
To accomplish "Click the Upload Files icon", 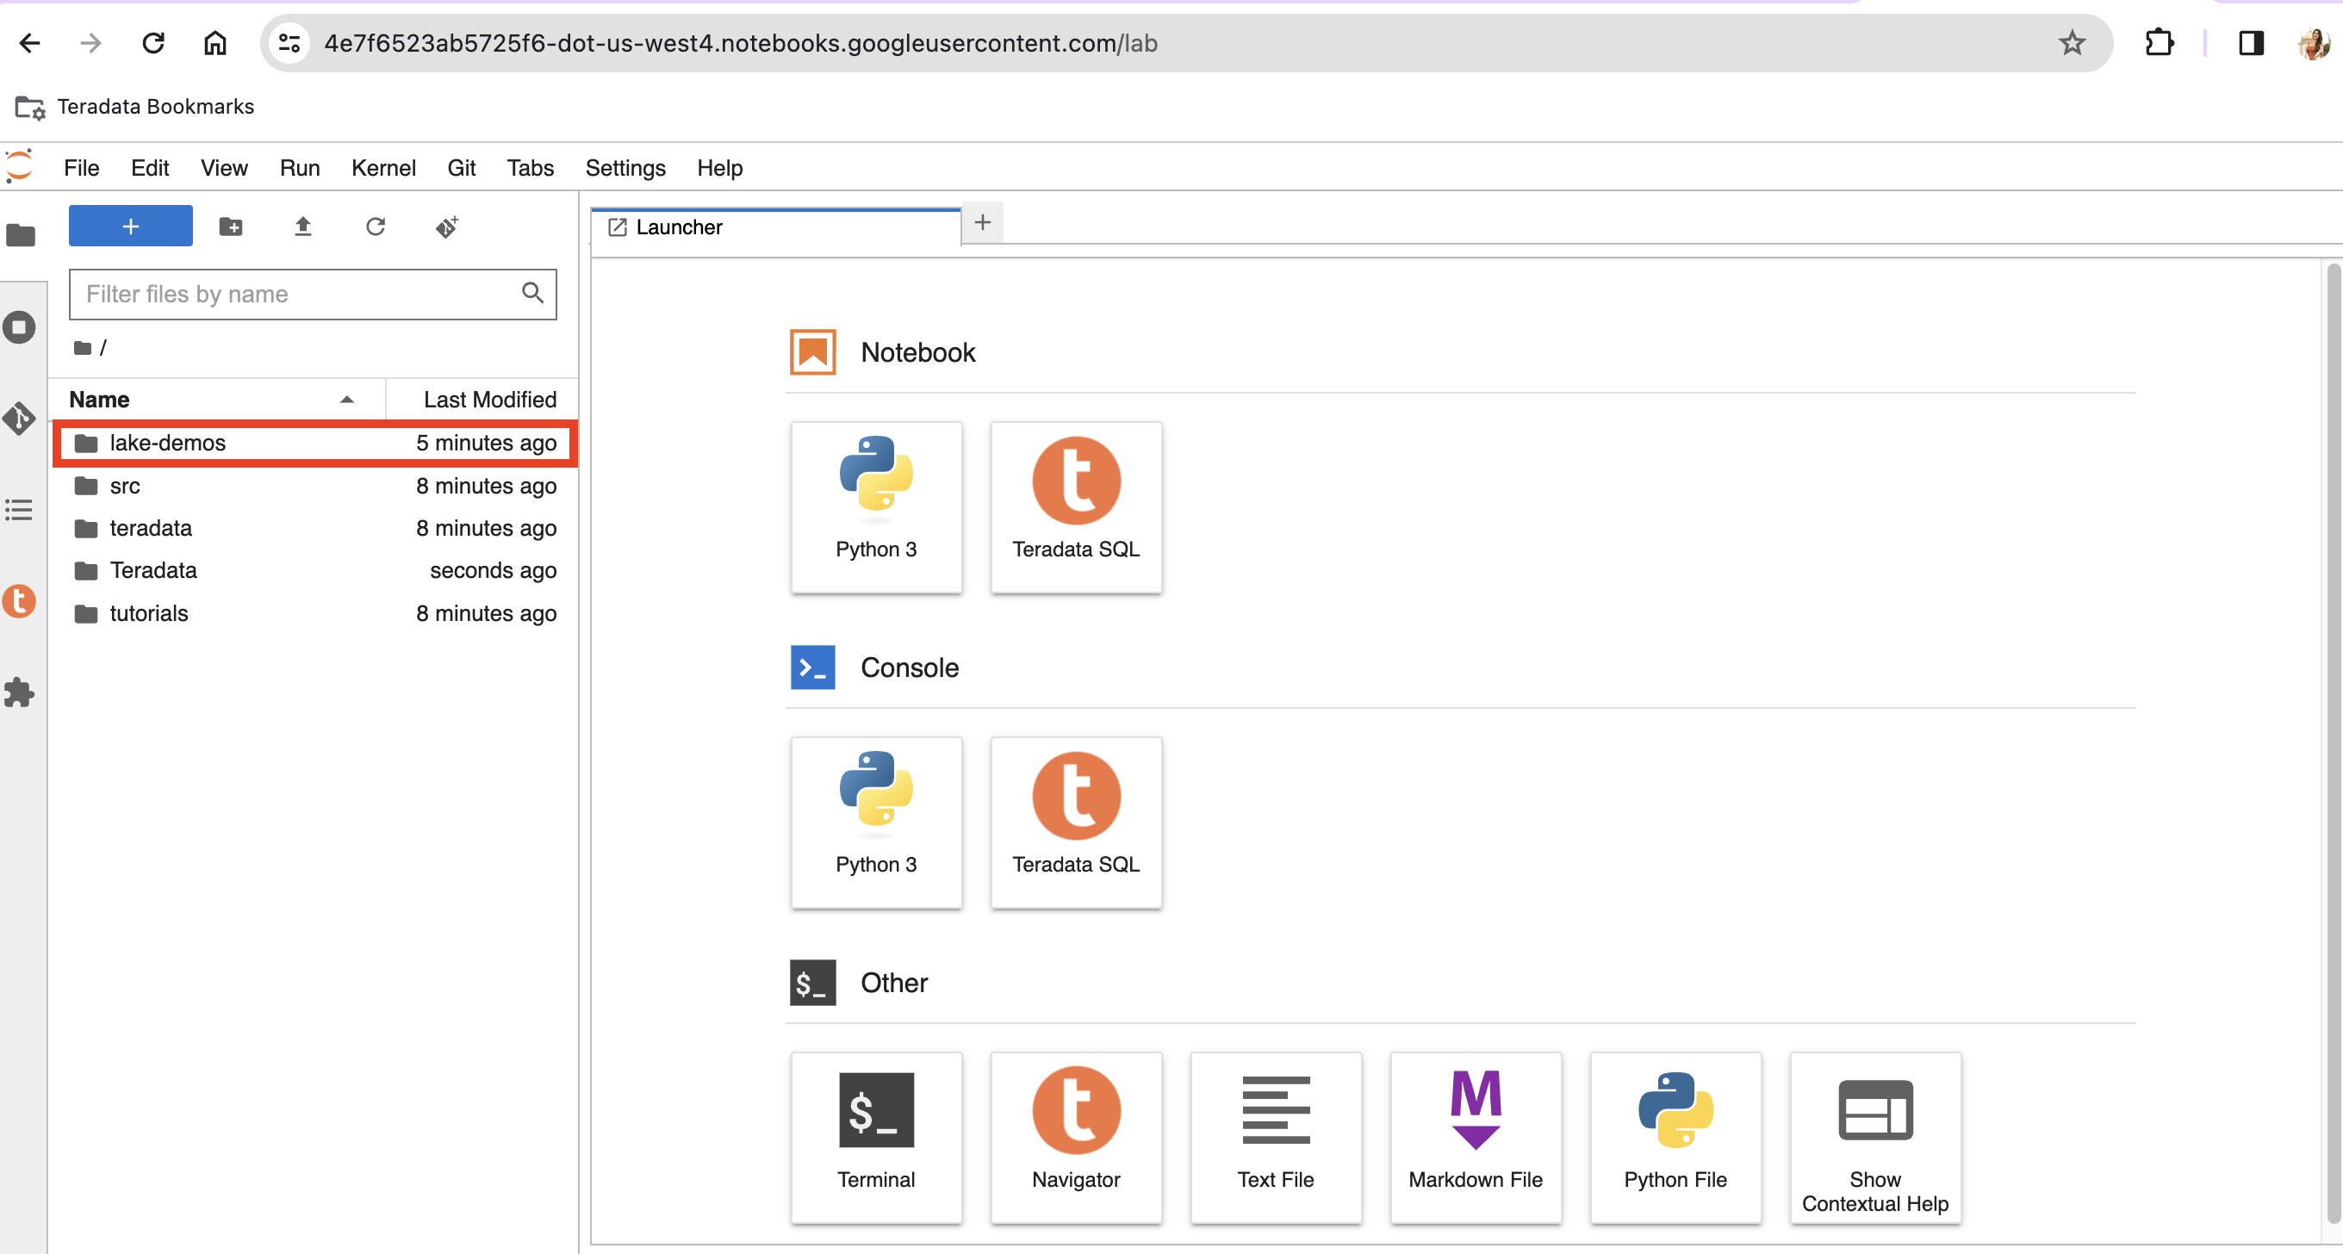I will tap(303, 227).
